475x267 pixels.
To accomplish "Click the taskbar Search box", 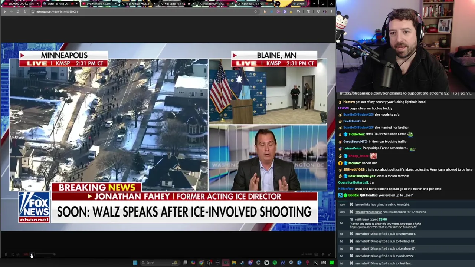I will [x=160, y=263].
